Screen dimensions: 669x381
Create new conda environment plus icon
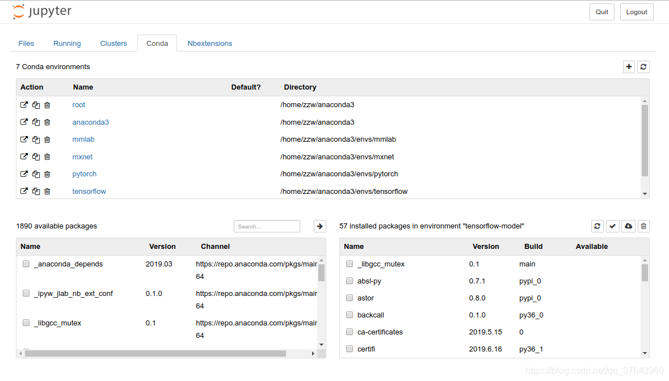pyautogui.click(x=629, y=67)
